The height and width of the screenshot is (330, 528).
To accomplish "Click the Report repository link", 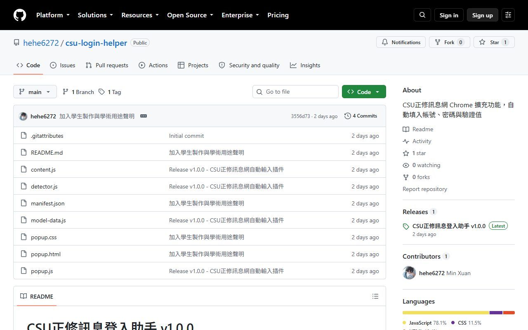I will coord(425,189).
